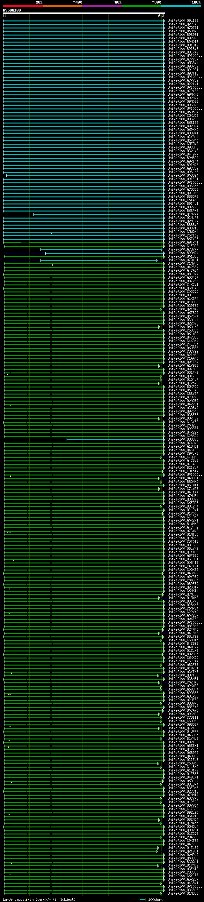
Task: Select hit label UniRef100_O22141
Action: tap(183, 84)
